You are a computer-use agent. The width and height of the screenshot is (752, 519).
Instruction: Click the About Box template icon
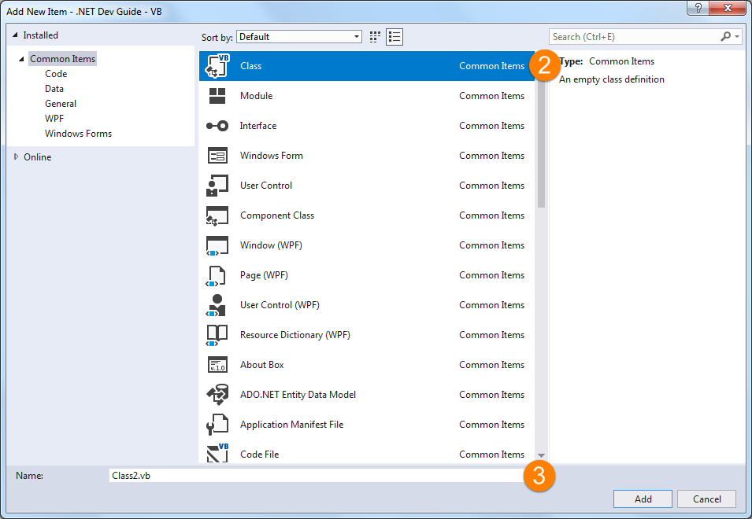tap(217, 365)
